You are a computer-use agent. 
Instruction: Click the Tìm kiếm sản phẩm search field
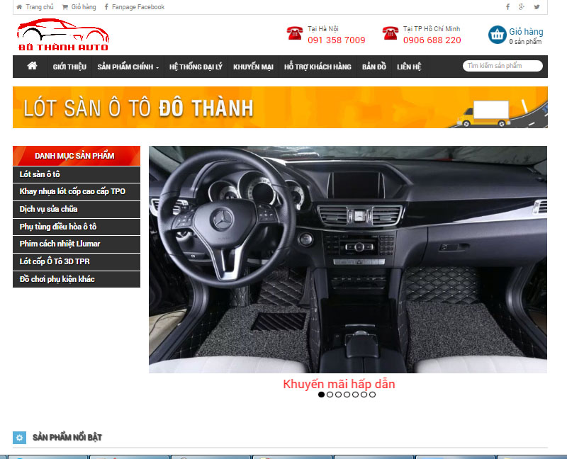[x=503, y=66]
